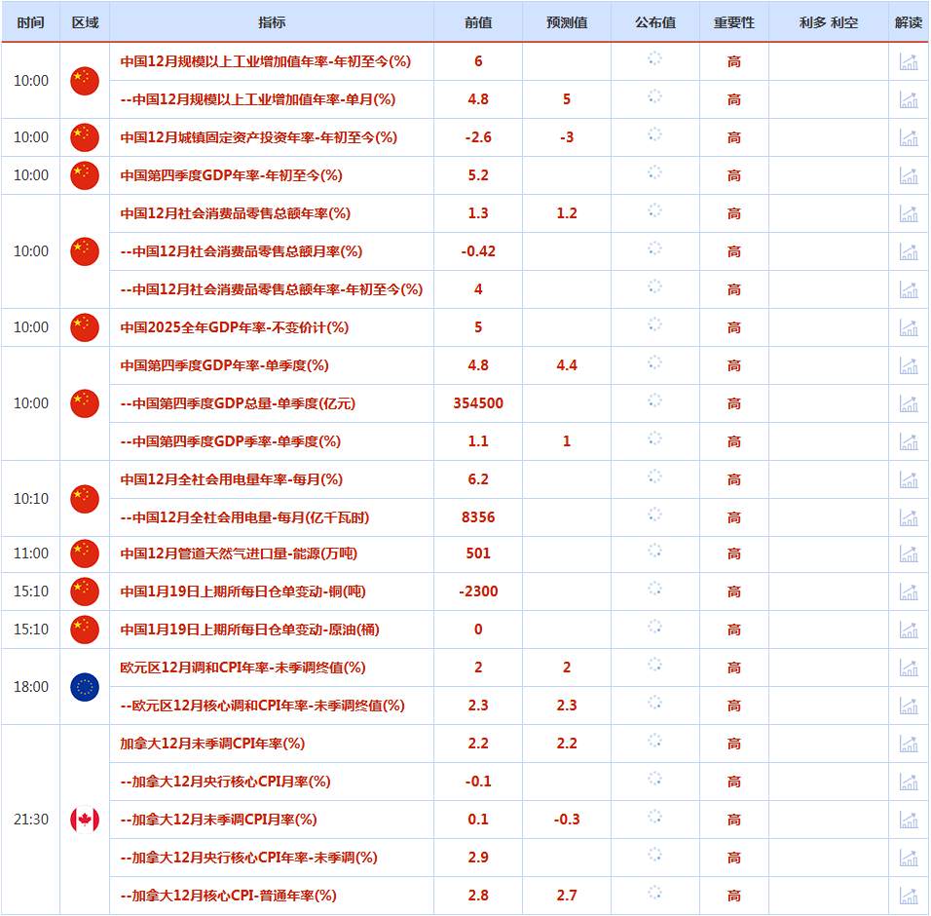This screenshot has width=931, height=916.
Task: Click the chart icon on the 中国12月全社会用电量年率 row
Action: 910,478
